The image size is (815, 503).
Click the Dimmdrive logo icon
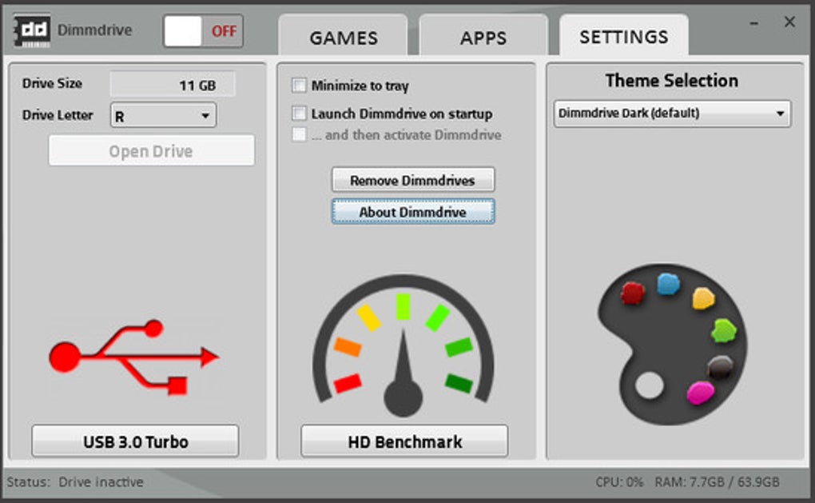(x=32, y=30)
